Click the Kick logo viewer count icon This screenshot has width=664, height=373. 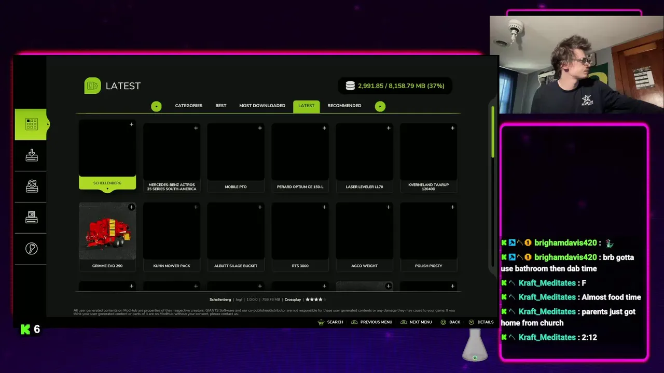click(x=25, y=329)
